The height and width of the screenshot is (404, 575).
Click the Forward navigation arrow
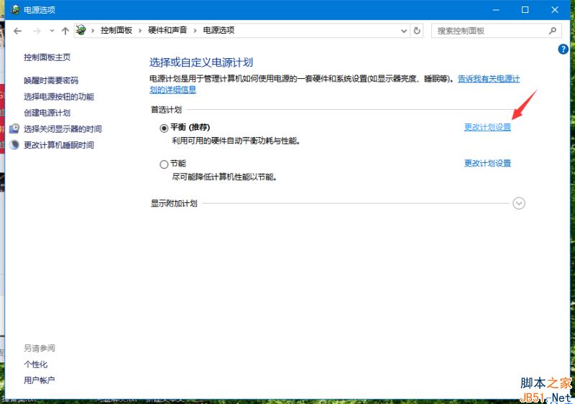point(37,31)
